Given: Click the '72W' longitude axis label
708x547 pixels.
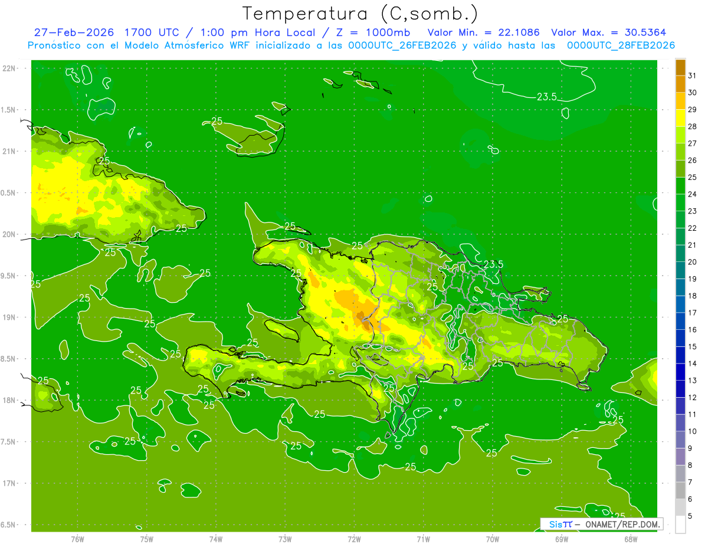Looking at the screenshot, I should click(x=354, y=539).
